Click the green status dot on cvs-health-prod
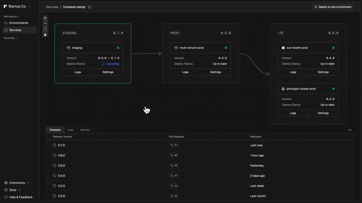 (x=333, y=48)
